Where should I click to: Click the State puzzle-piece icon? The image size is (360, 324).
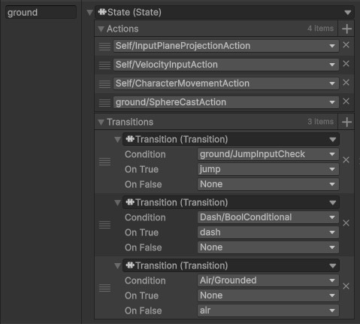pyautogui.click(x=102, y=12)
